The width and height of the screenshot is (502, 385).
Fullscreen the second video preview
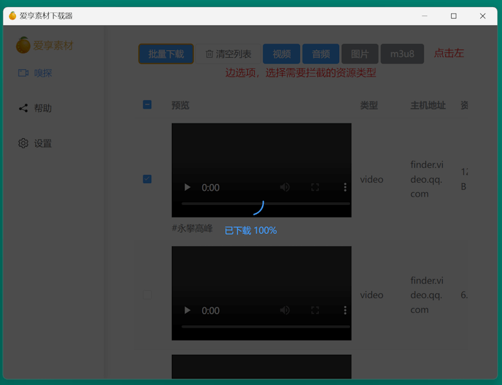315,310
